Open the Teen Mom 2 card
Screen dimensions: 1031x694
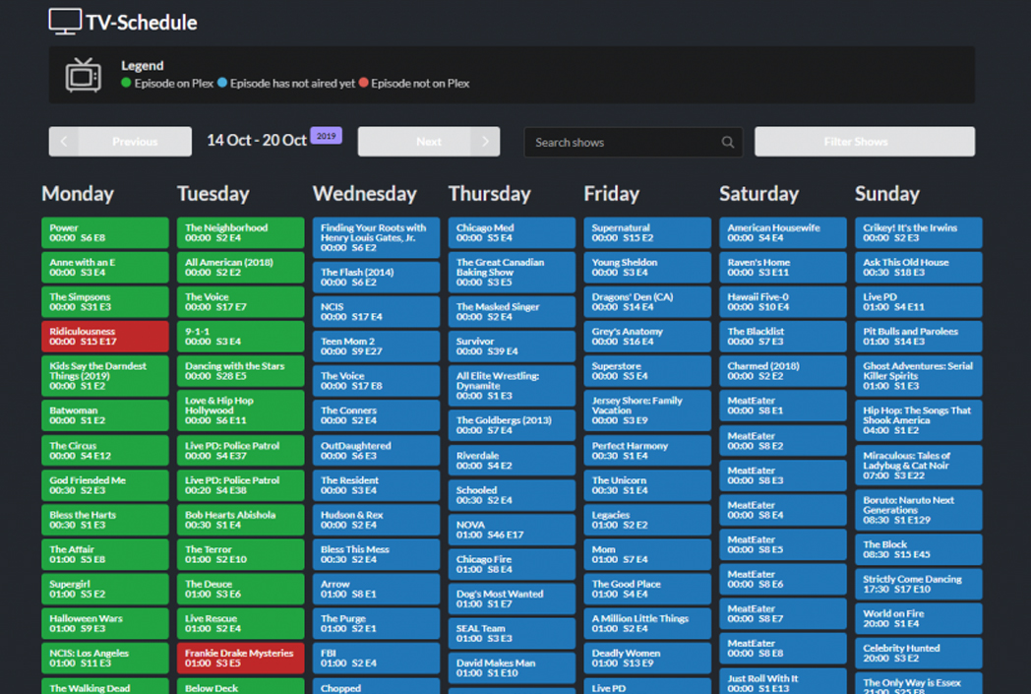376,346
